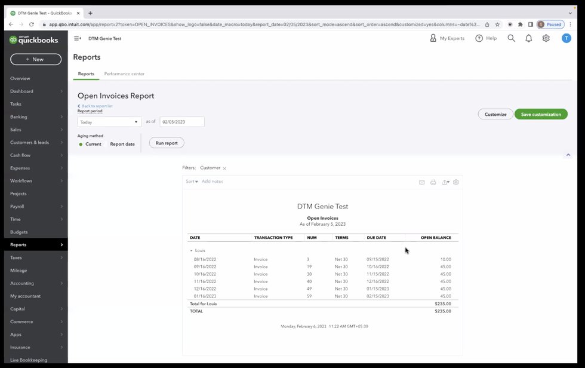Screen dimensions: 585x368
Task: Remove the Customer filter
Action: click(x=224, y=168)
